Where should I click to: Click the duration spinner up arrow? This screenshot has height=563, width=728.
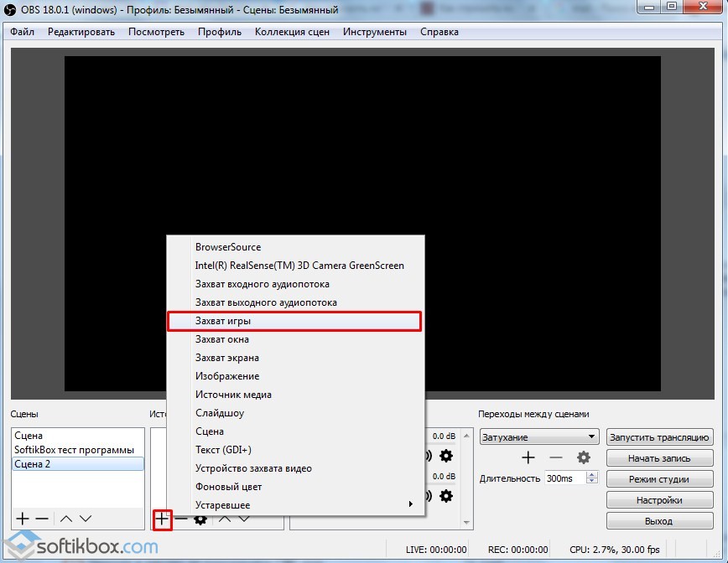click(592, 474)
